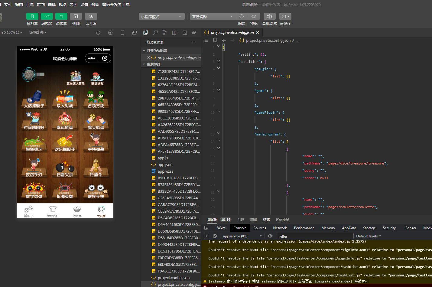432x287 pixels.
Task: Open the 小程序模式 mode dropdown
Action: tap(161, 17)
